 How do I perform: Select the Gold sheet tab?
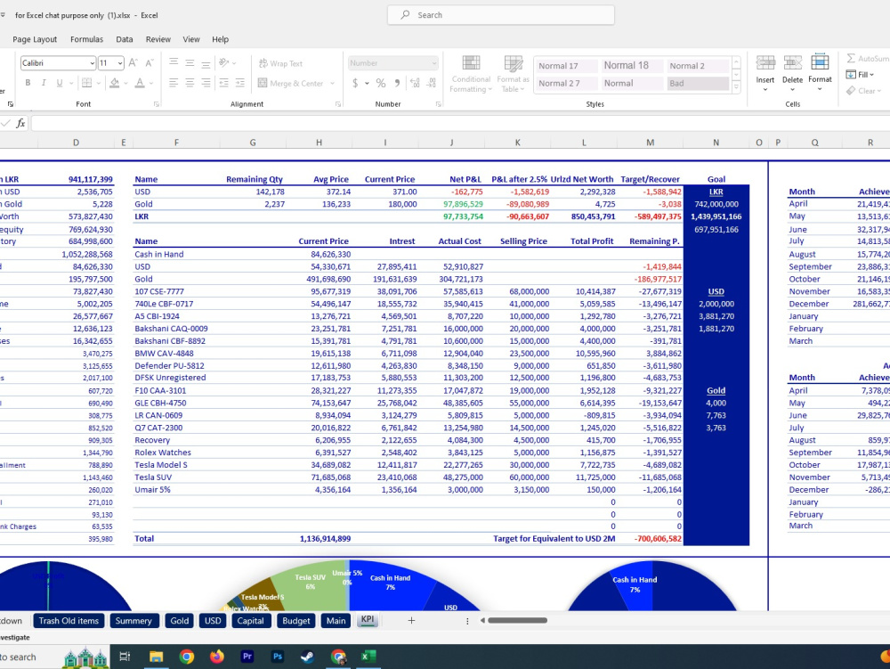[179, 621]
